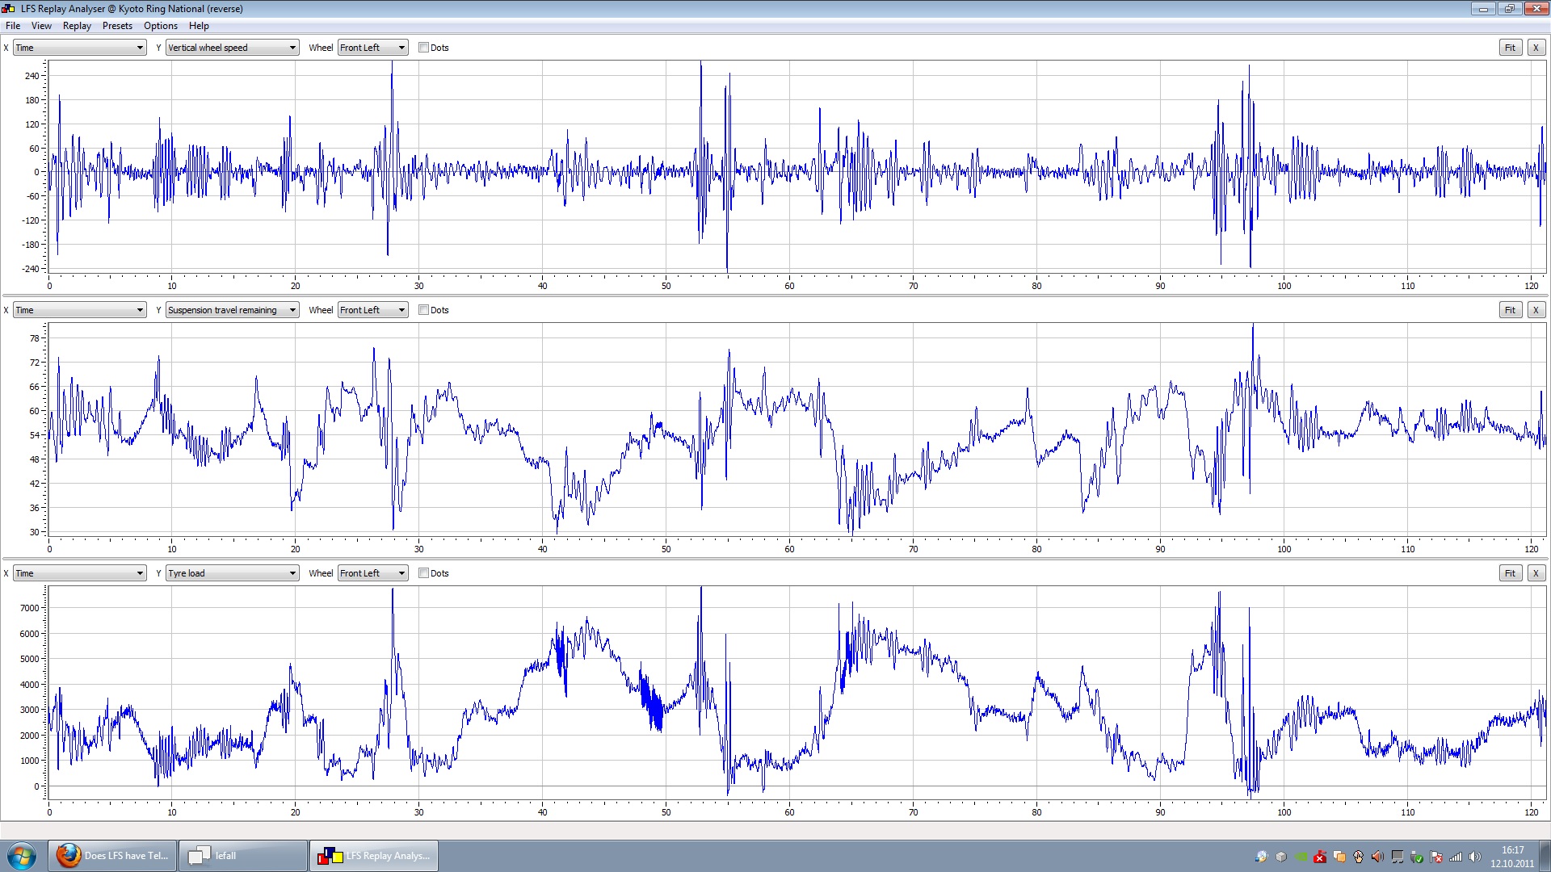Viewport: 1551px width, 872px height.
Task: Check the Dots box on Tyre load graph
Action: pyautogui.click(x=423, y=573)
